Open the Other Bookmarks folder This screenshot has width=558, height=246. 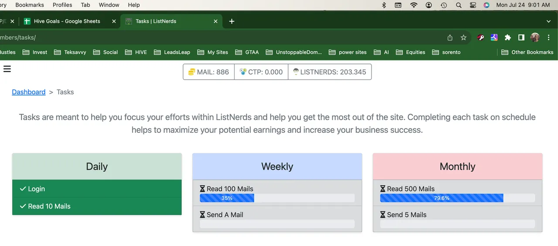pos(527,52)
